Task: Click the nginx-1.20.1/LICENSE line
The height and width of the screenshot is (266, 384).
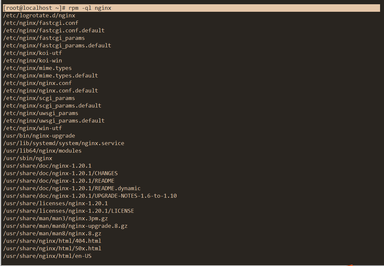Action: 69,211
